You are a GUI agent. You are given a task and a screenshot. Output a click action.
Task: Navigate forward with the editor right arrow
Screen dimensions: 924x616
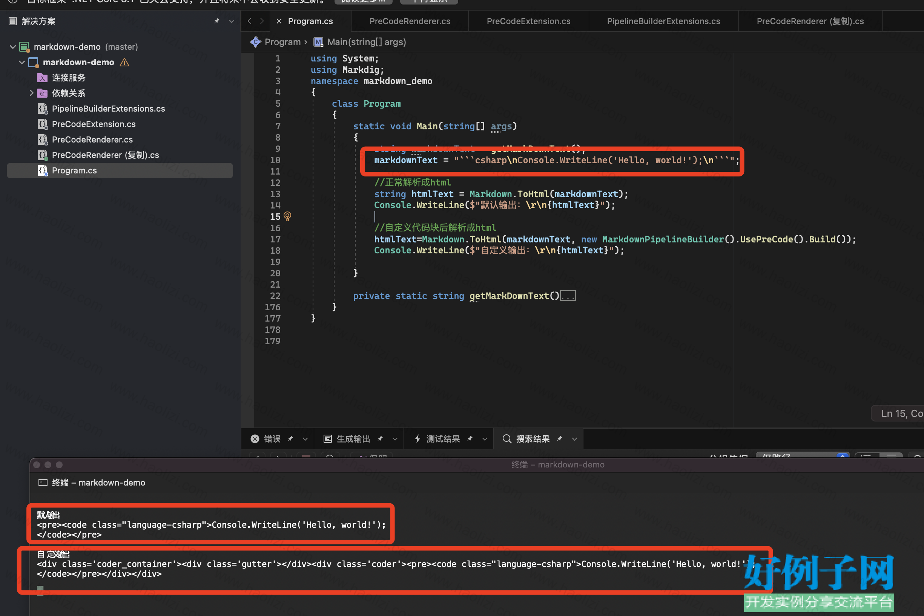(262, 21)
